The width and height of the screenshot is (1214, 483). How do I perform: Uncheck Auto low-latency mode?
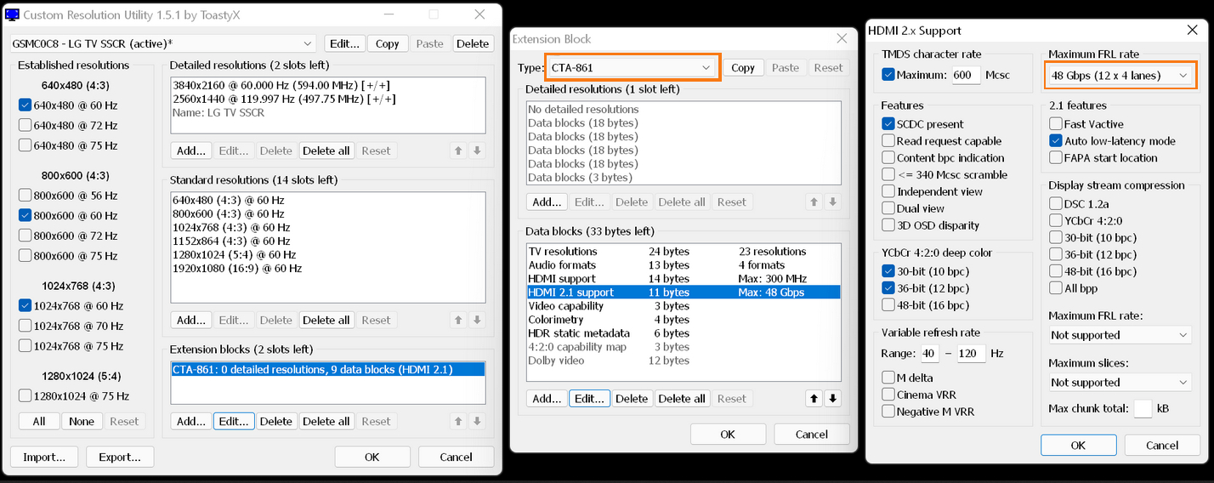pyautogui.click(x=1056, y=141)
